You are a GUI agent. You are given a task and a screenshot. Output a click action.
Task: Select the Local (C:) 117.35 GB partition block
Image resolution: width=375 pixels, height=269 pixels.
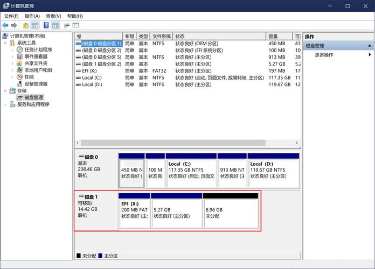(191, 171)
